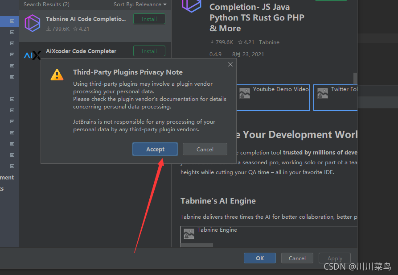398x275 pixels.
Task: Click the AiXcoder logo in the plugin list
Action: 33,55
